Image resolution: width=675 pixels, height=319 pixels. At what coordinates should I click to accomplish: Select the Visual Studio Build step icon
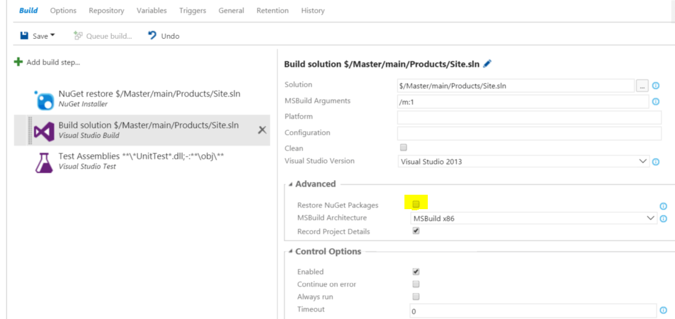click(x=44, y=131)
